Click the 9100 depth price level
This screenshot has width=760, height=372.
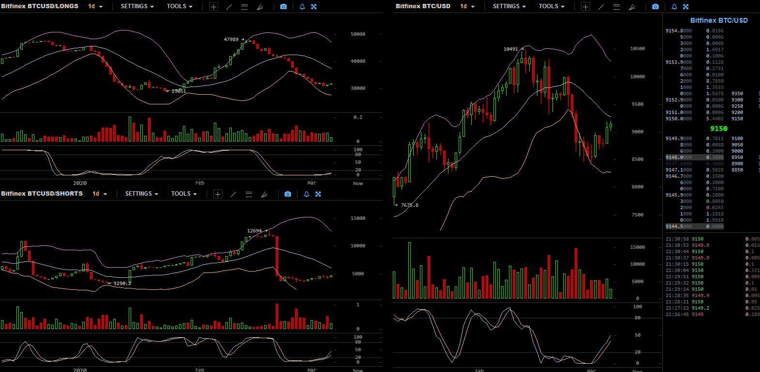737,139
